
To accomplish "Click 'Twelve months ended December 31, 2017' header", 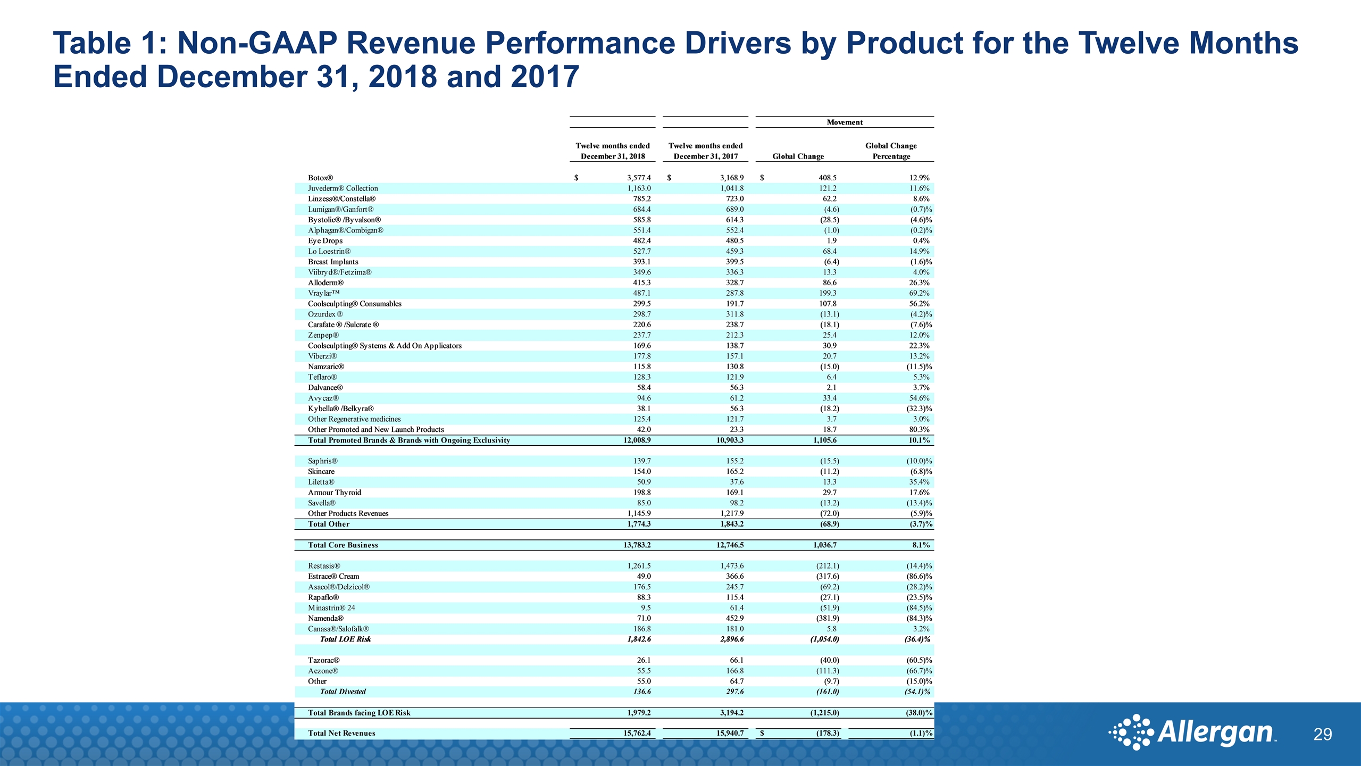I will [x=706, y=151].
